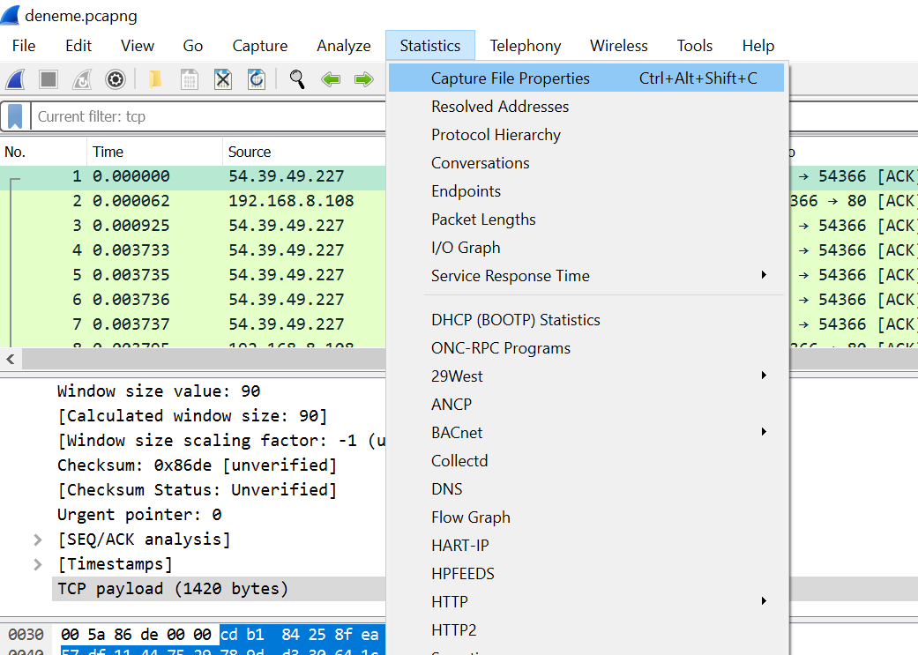Open the File menu
The width and height of the screenshot is (918, 655).
click(24, 46)
